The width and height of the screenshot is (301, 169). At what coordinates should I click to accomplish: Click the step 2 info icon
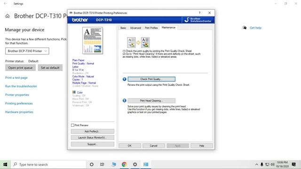[x=124, y=100]
